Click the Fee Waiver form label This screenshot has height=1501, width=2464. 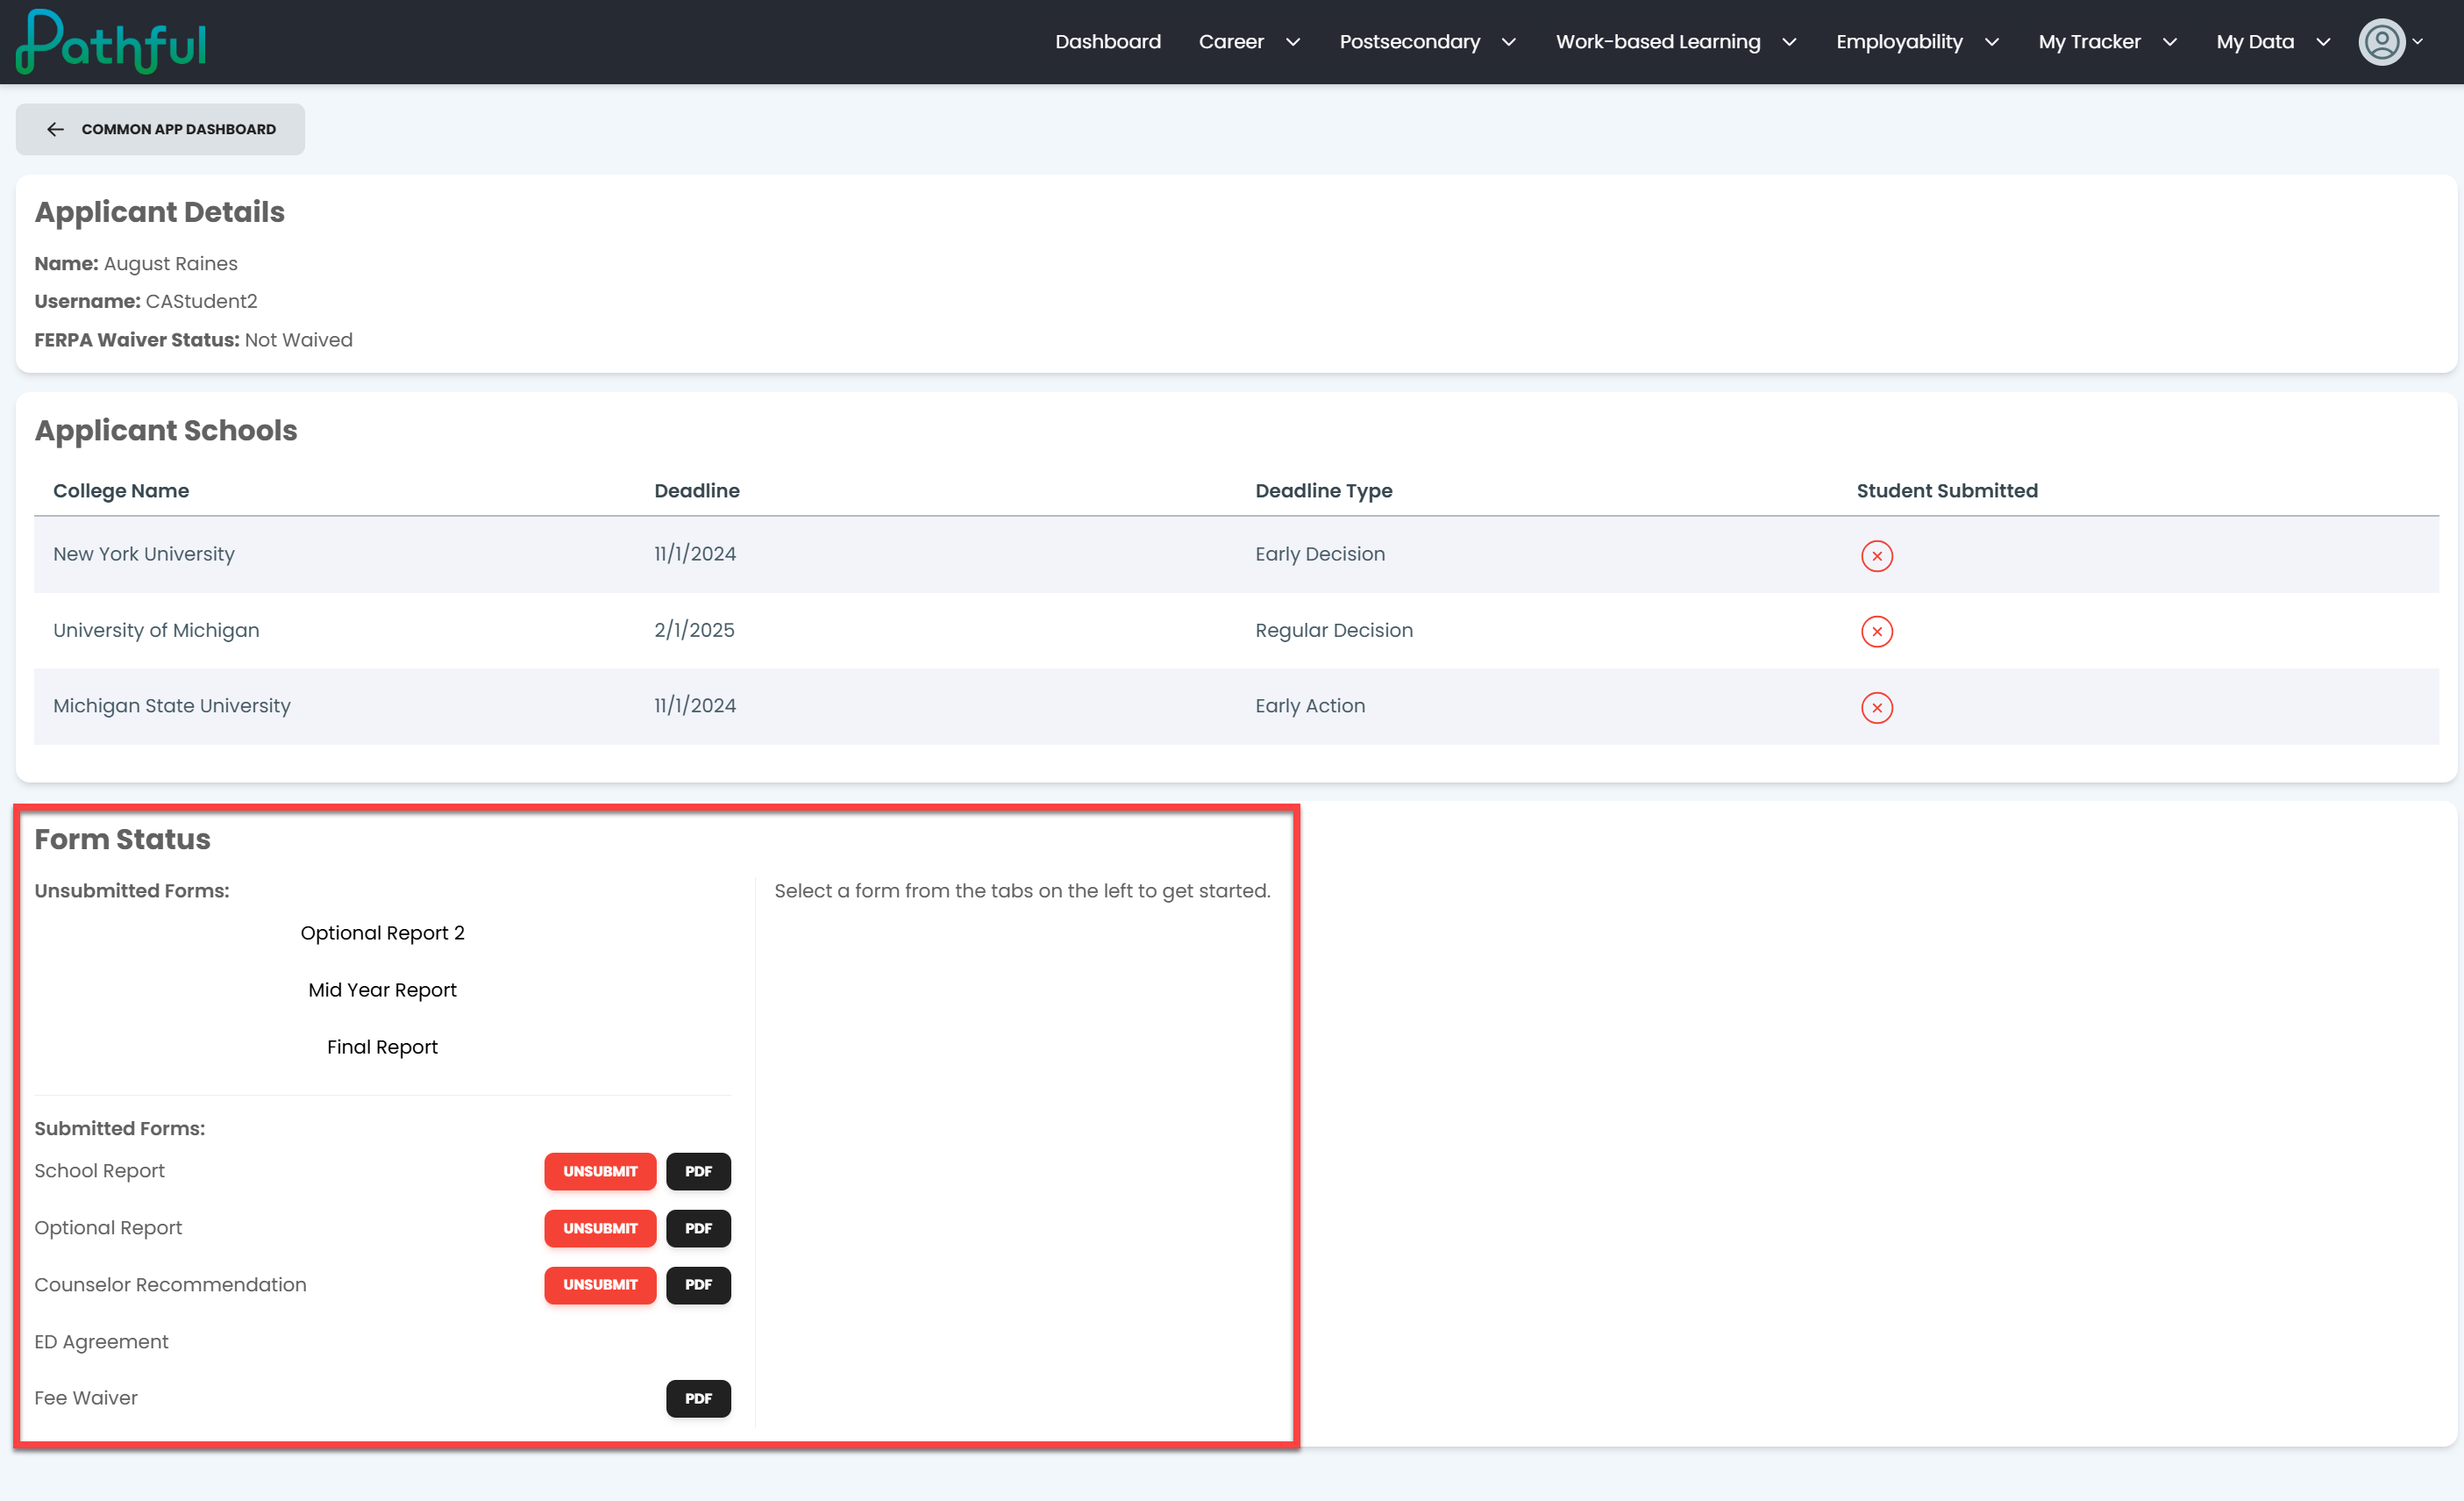coord(86,1398)
